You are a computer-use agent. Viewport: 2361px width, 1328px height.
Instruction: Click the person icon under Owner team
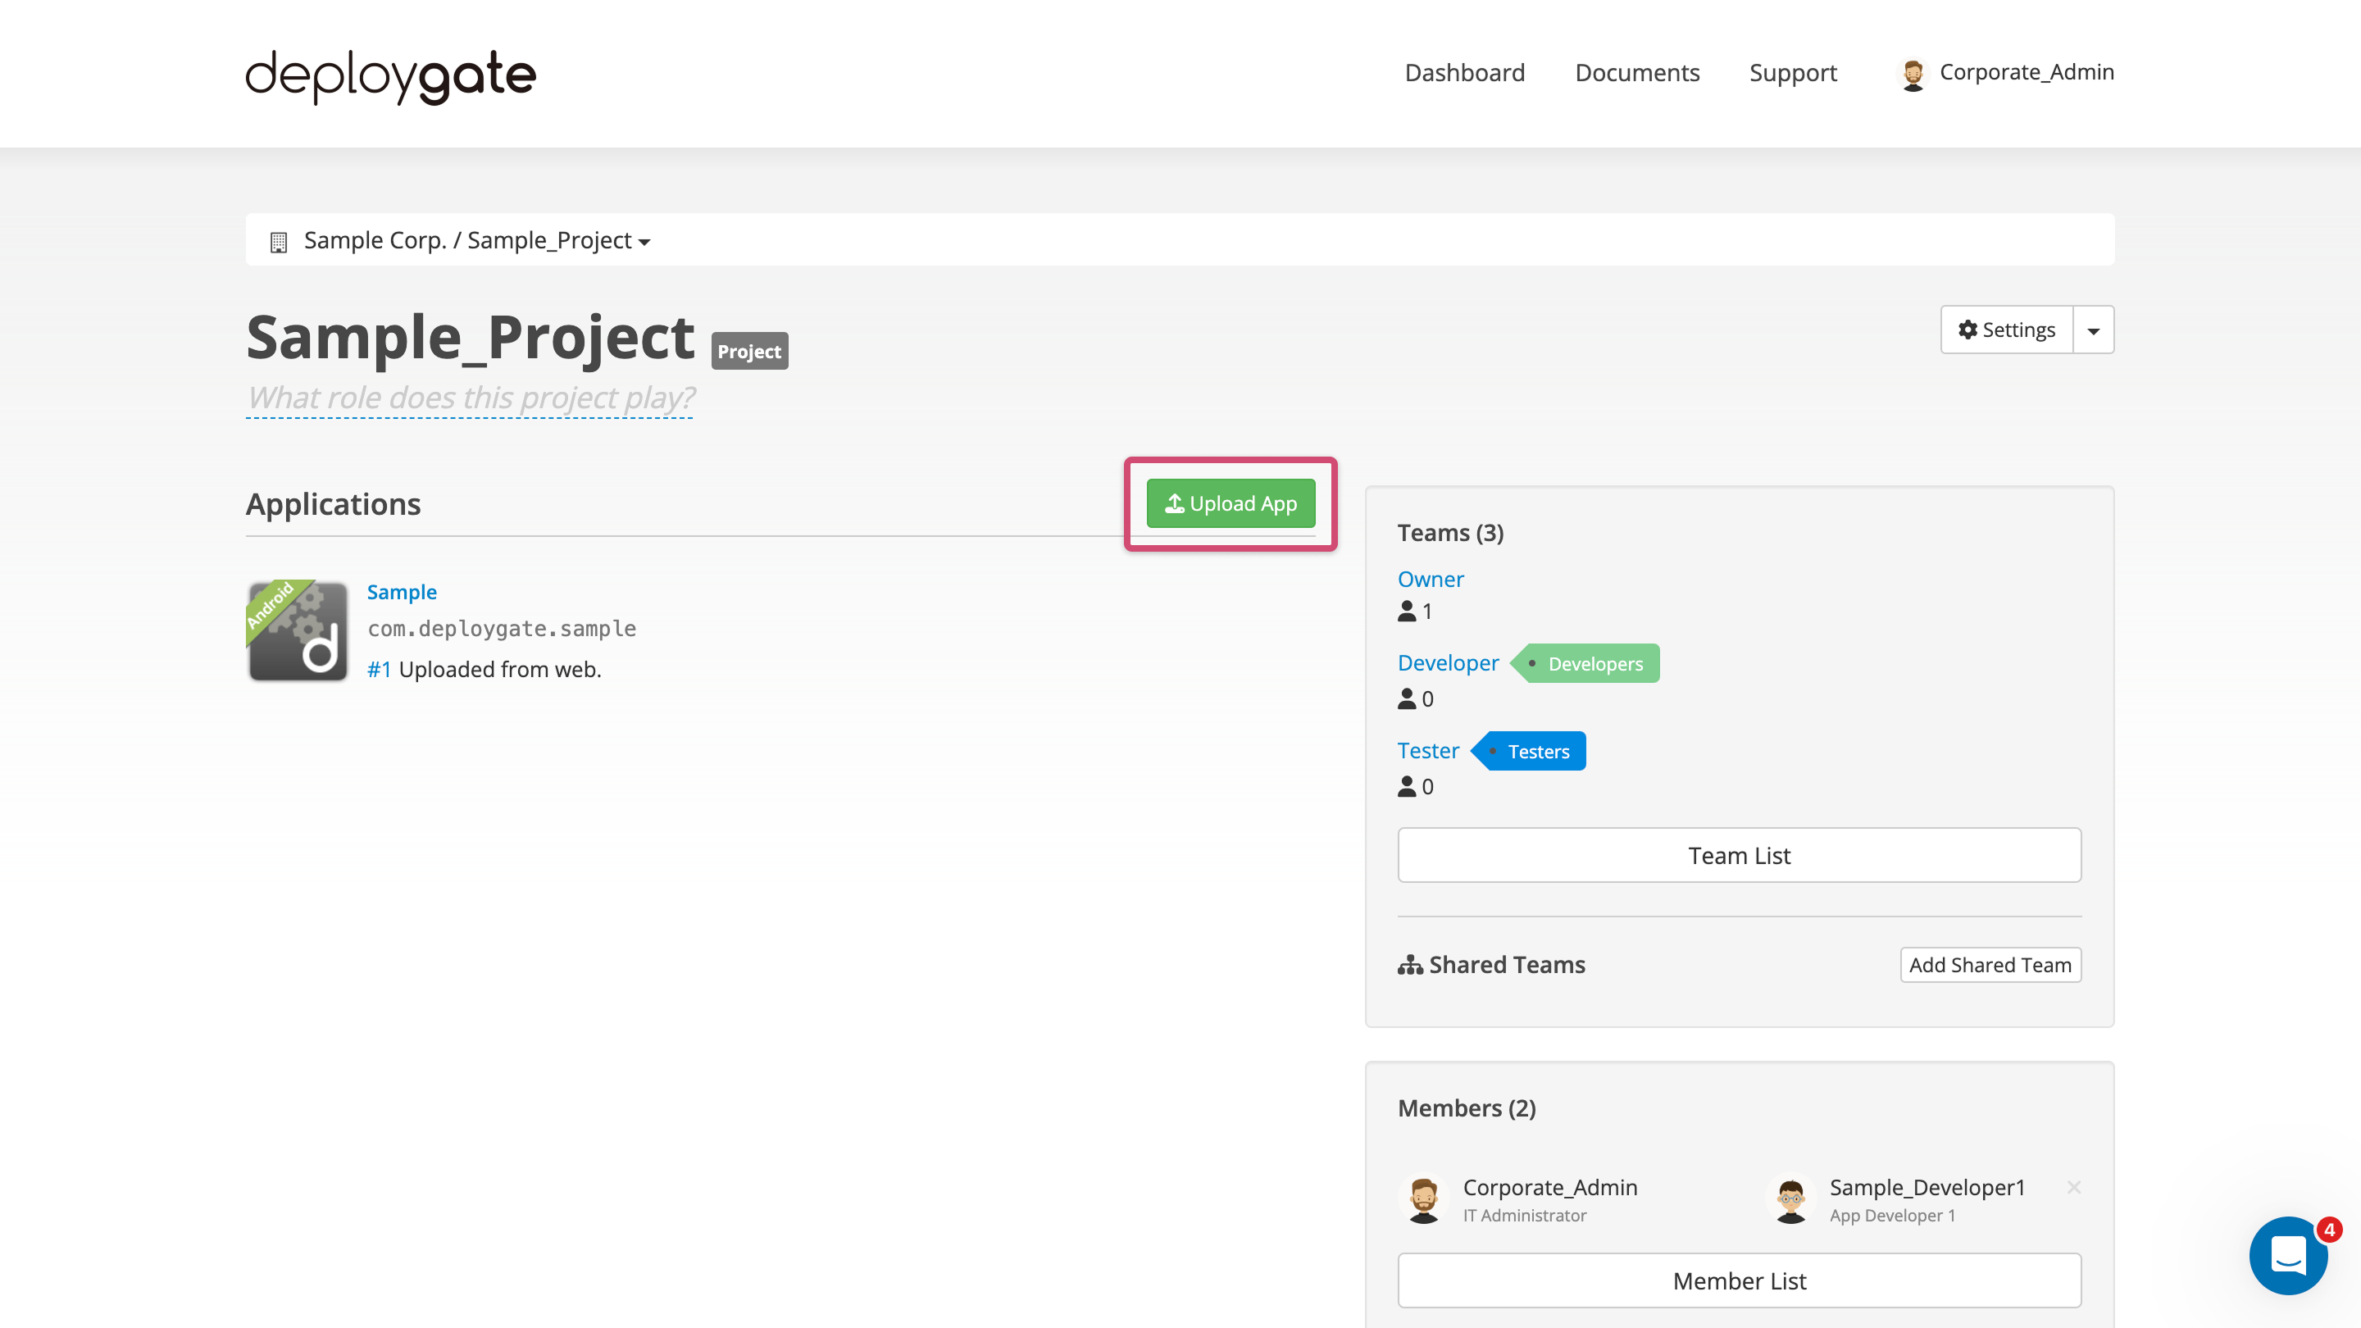pyautogui.click(x=1405, y=612)
